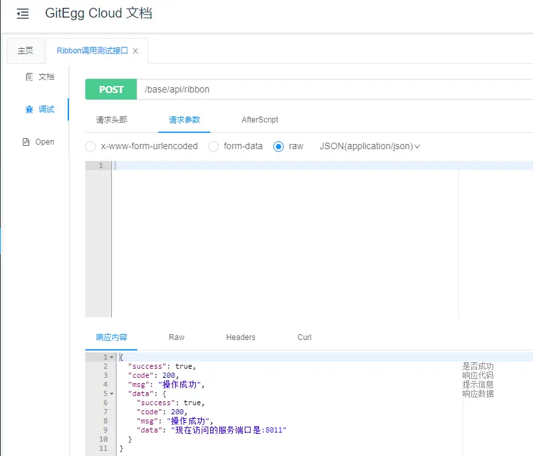The image size is (533, 456).
Task: Click the file icon beside Open
Action: tap(26, 142)
